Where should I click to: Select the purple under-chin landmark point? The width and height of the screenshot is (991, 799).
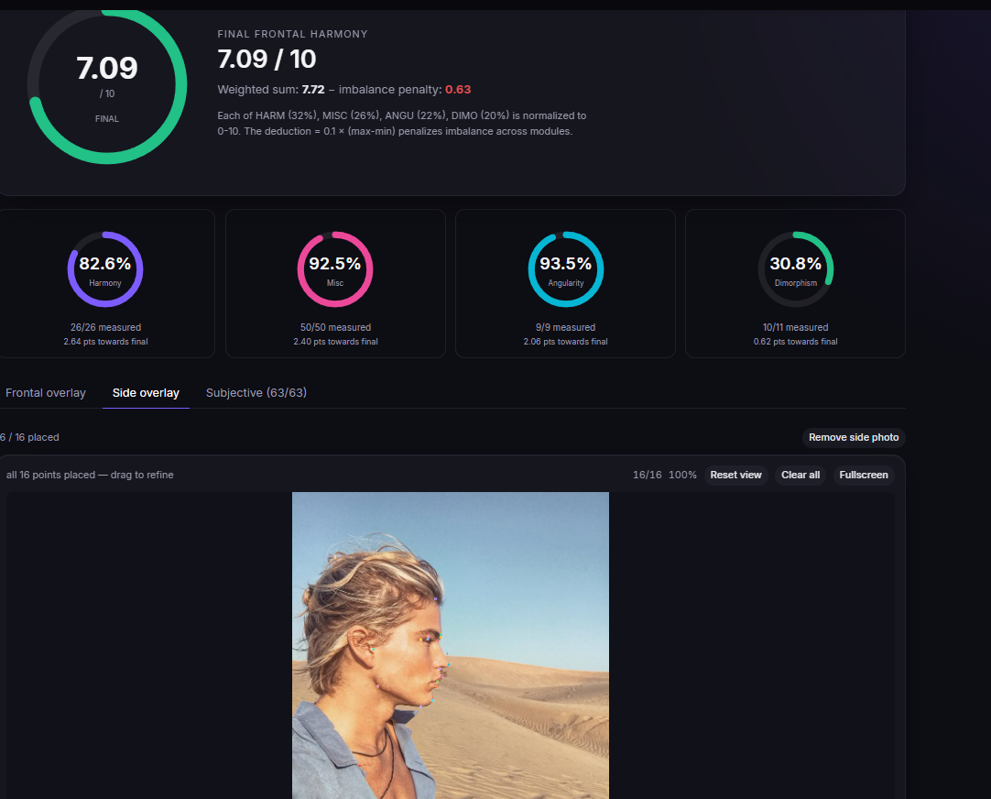pyautogui.click(x=421, y=706)
